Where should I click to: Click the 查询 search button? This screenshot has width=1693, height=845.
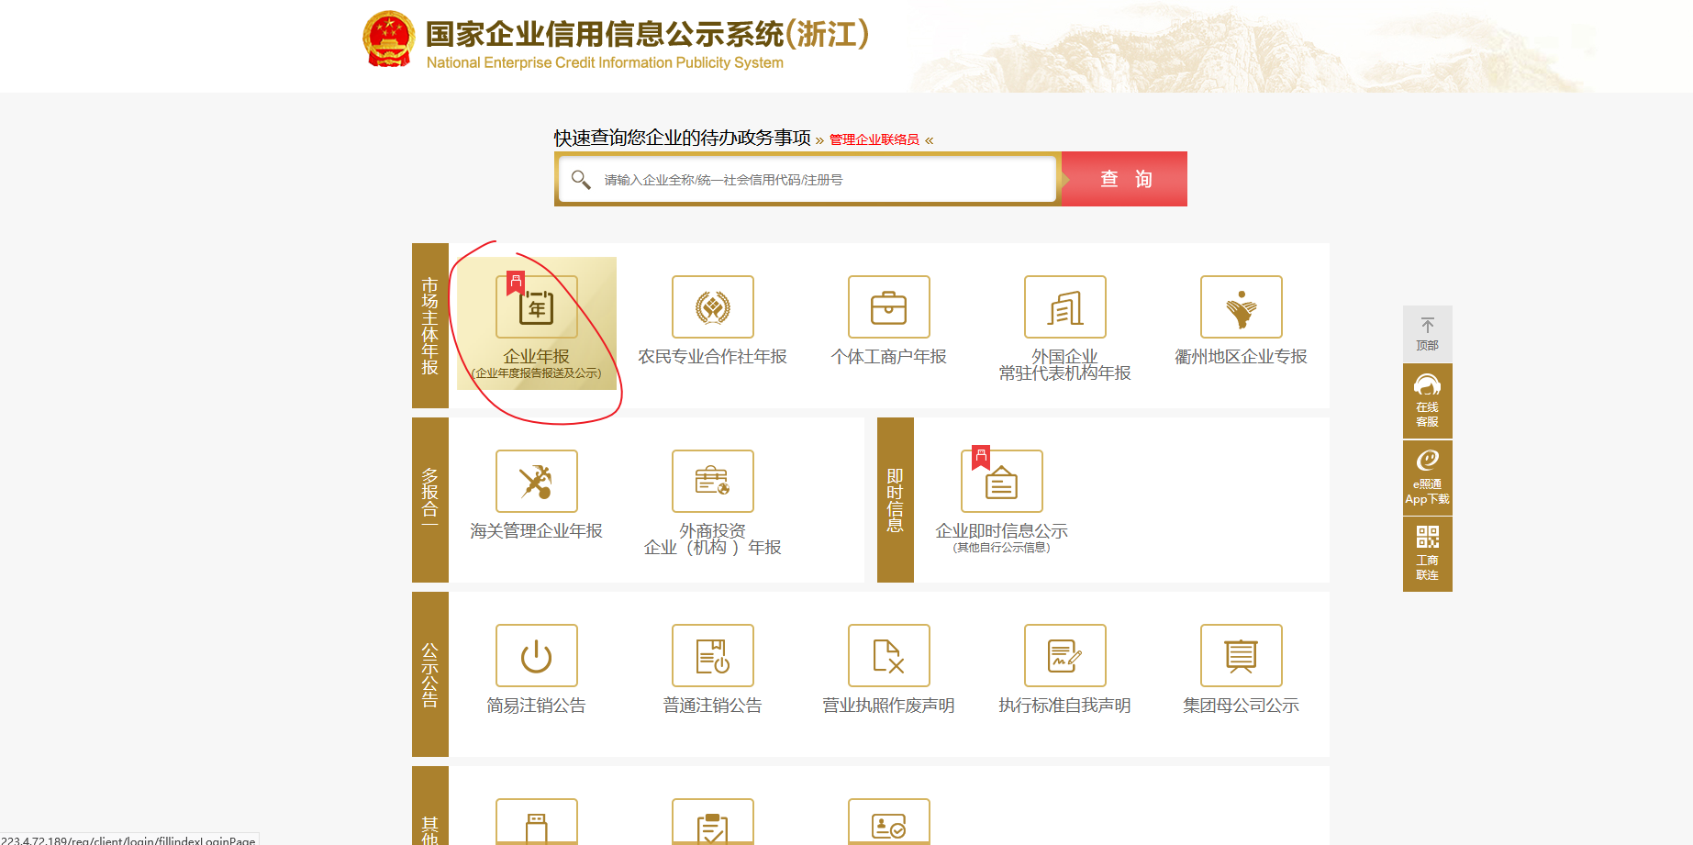point(1125,179)
